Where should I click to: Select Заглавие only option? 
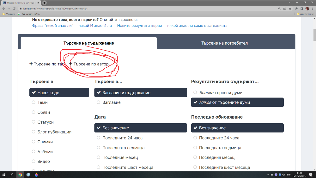pyautogui.click(x=108, y=102)
